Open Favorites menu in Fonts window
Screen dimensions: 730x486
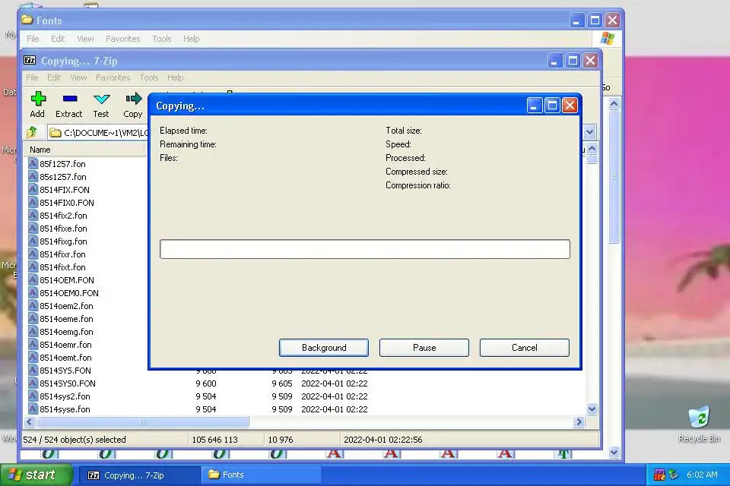point(123,39)
